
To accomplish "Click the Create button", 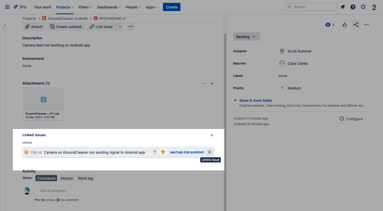I will point(171,7).
